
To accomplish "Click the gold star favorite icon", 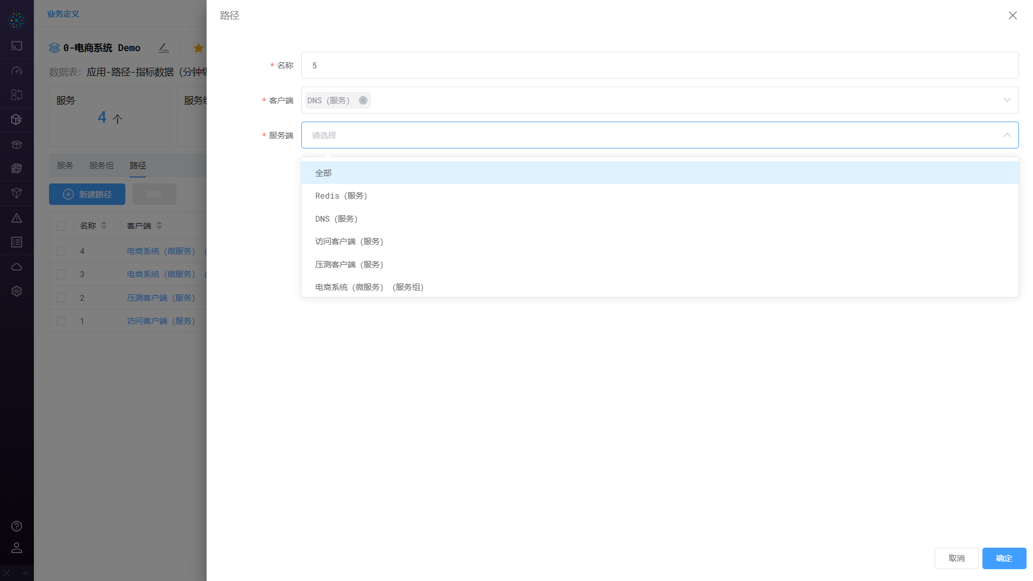I will point(198,48).
